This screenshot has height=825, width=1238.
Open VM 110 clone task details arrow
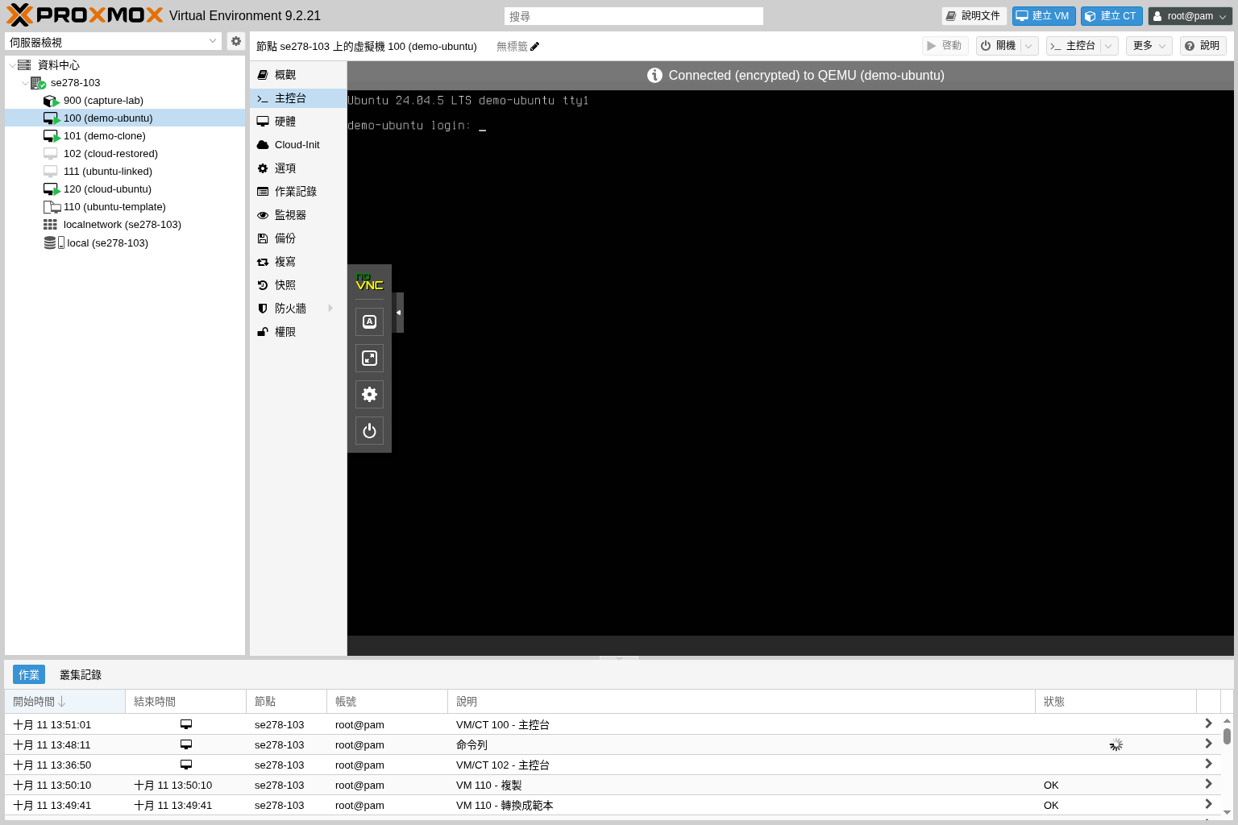(x=1208, y=785)
